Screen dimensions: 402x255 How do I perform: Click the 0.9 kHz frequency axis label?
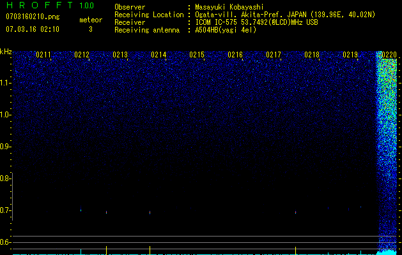click(6, 147)
